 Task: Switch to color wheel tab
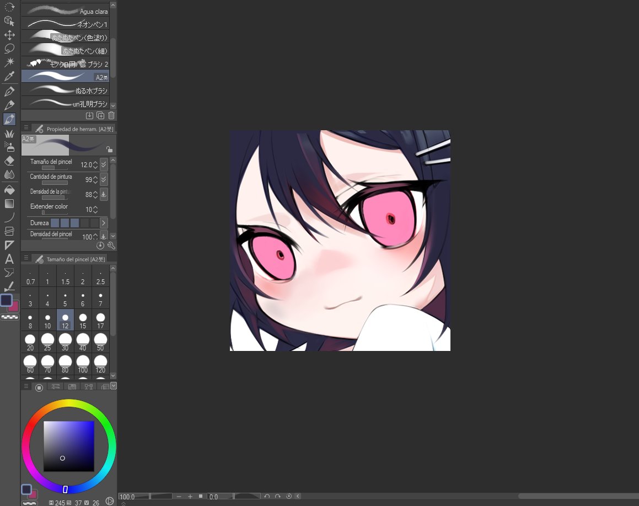point(39,387)
